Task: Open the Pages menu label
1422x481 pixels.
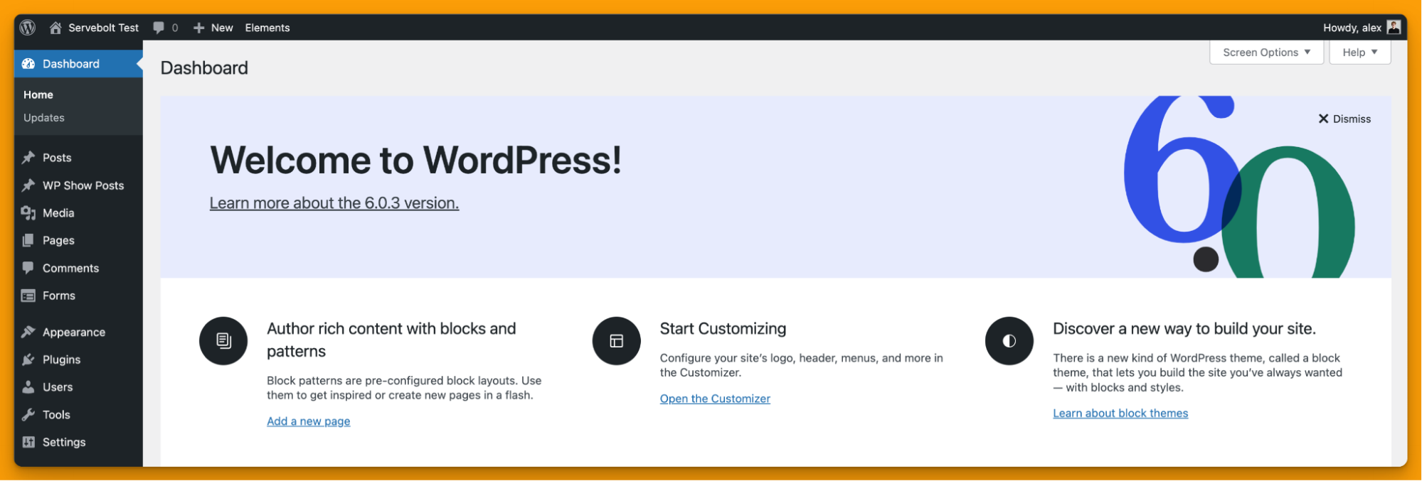Action: pyautogui.click(x=58, y=241)
